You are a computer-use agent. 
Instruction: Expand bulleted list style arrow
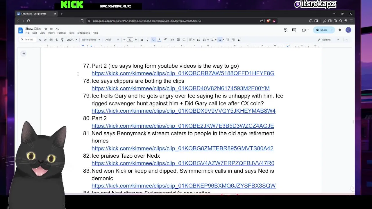(216, 40)
